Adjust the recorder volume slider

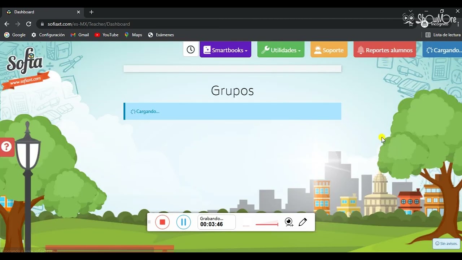267,224
